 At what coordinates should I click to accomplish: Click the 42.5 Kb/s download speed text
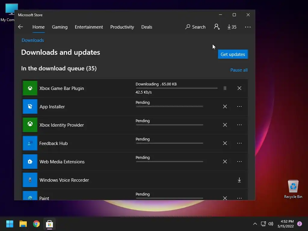pos(143,92)
